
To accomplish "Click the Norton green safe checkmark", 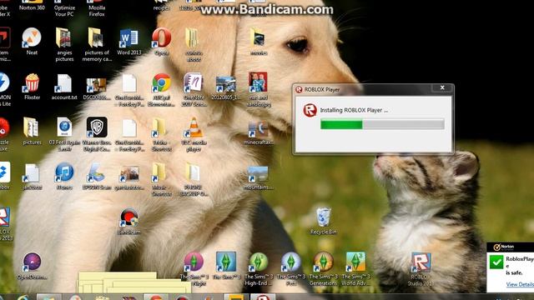I will (496, 262).
